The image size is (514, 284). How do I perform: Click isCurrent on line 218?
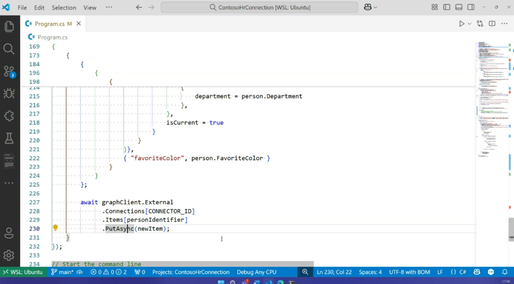(182, 123)
